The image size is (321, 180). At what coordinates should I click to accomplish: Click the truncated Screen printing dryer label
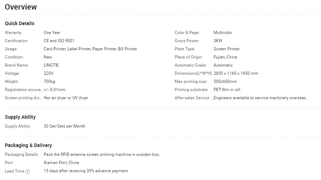tap(23, 98)
